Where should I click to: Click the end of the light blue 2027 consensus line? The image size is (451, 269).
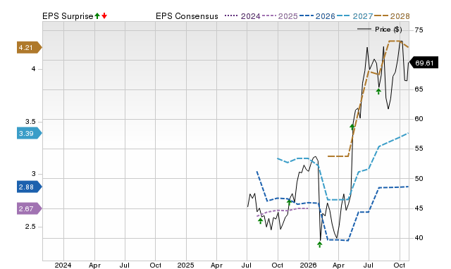[x=408, y=133]
